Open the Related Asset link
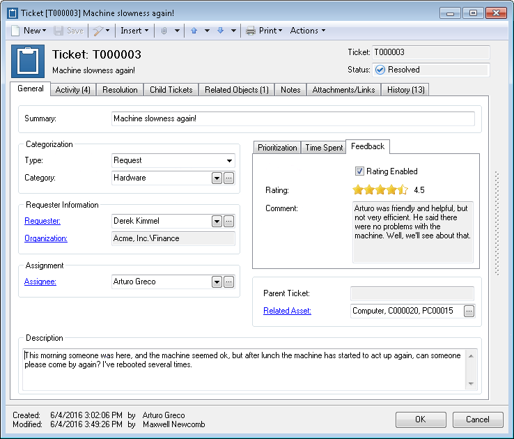 [x=287, y=311]
